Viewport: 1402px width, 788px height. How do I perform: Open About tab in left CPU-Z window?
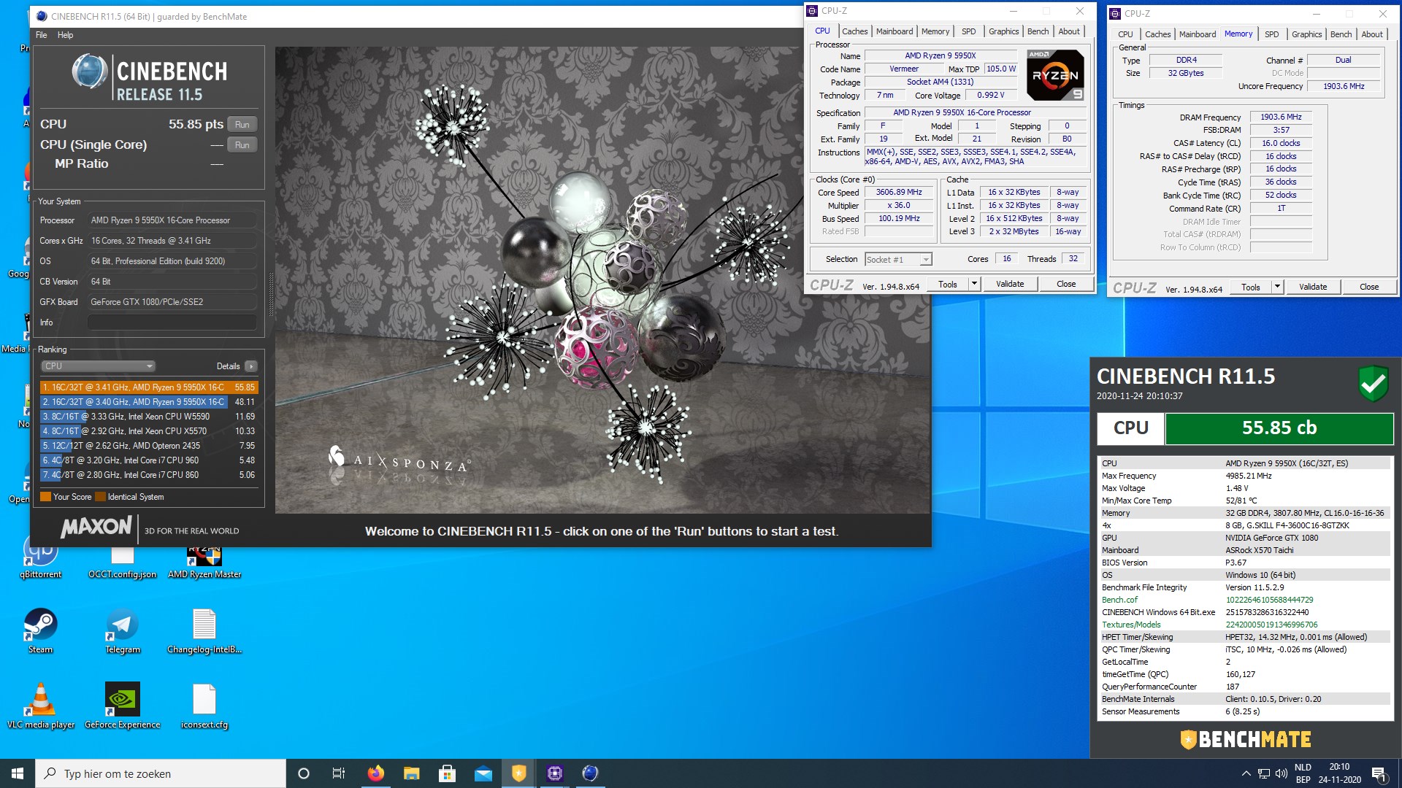tap(1069, 31)
